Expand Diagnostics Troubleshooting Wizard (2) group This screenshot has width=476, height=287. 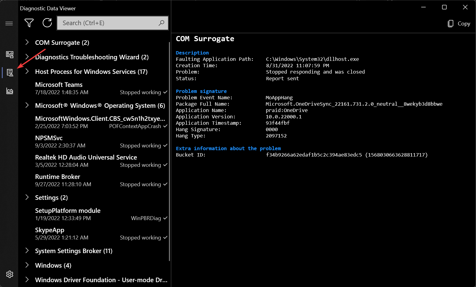(x=27, y=57)
